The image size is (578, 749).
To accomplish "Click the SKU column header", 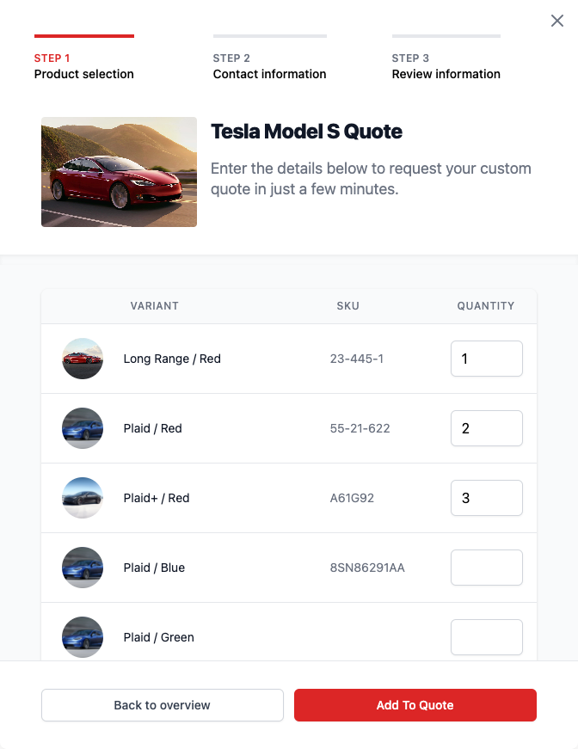I will click(x=347, y=306).
